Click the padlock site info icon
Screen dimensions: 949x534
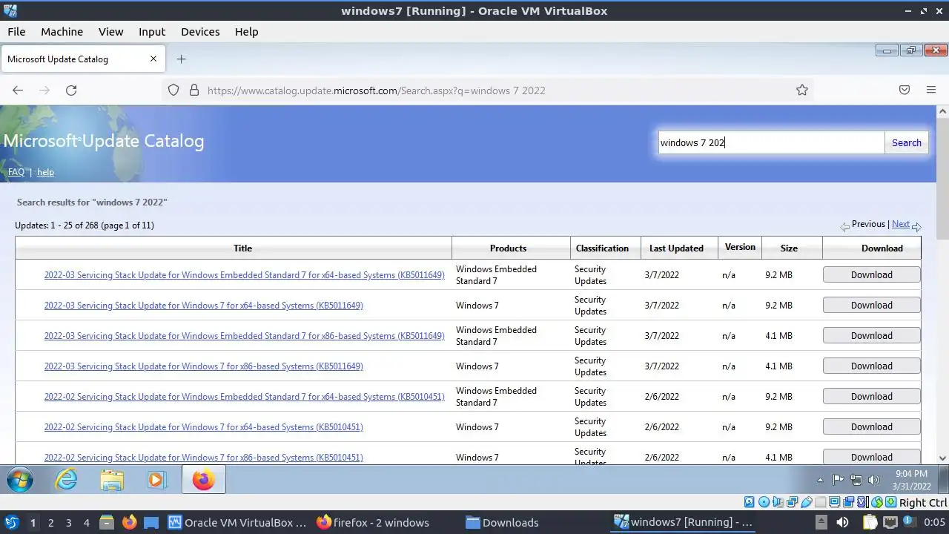point(194,90)
